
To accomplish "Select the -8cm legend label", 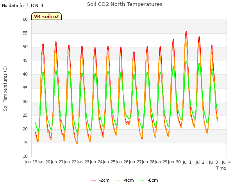I will [153, 180].
